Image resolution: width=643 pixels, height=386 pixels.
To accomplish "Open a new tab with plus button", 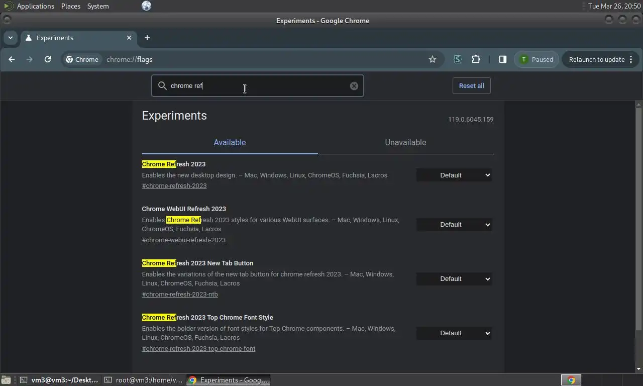I will (147, 38).
